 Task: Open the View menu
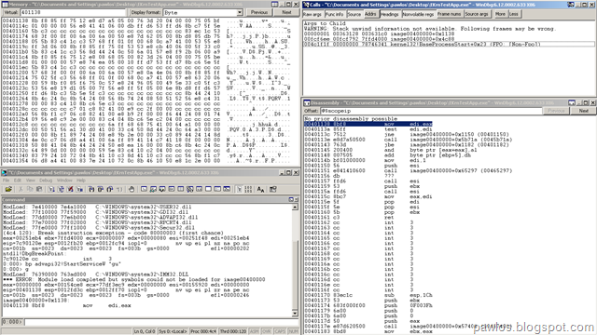coord(31,181)
